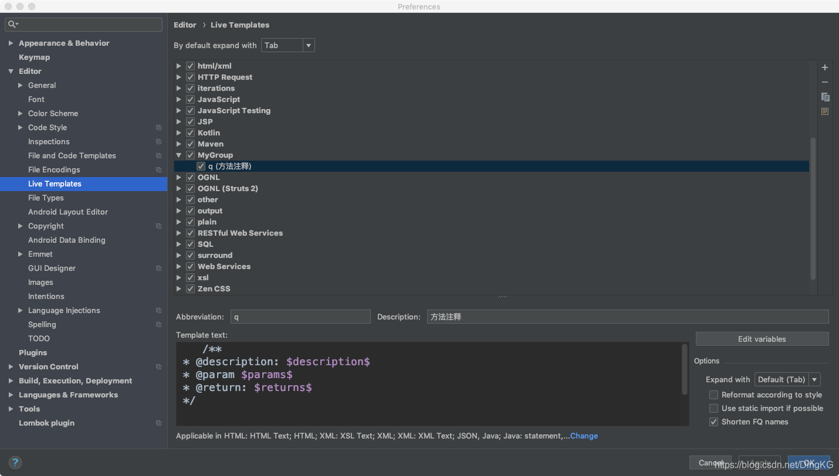Collapse the Editor settings section
The height and width of the screenshot is (476, 839).
tap(11, 72)
